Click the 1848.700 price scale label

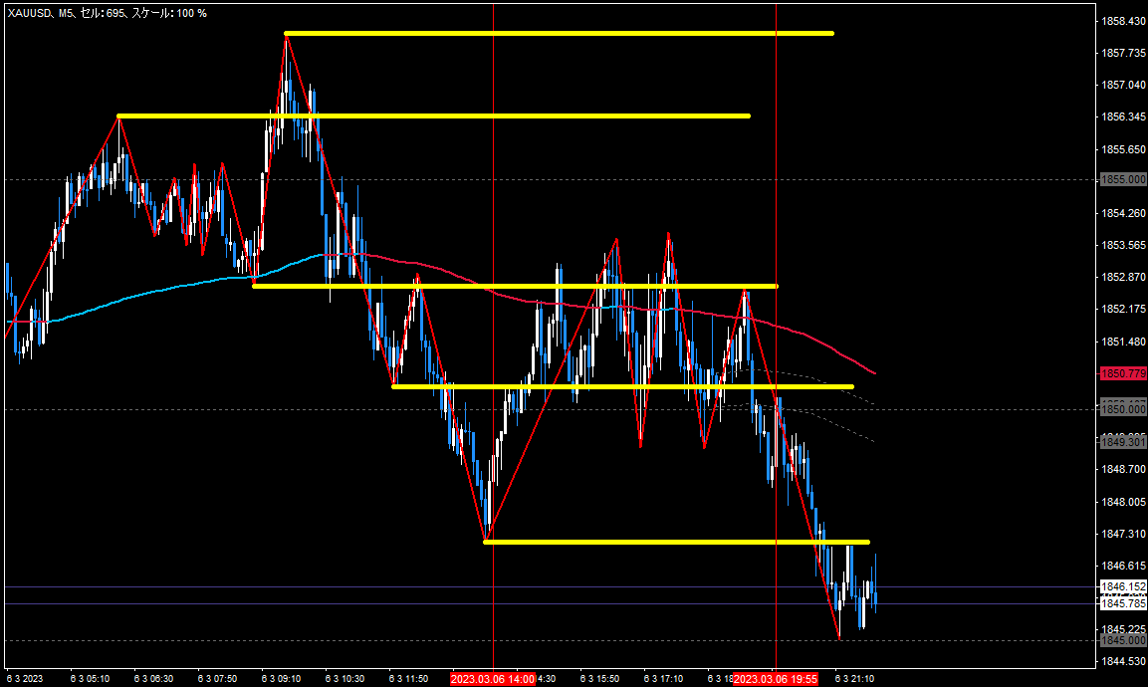1123,469
